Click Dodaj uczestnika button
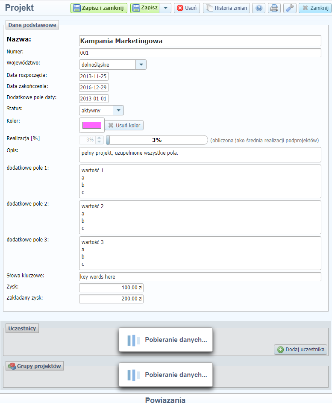 click(x=300, y=350)
